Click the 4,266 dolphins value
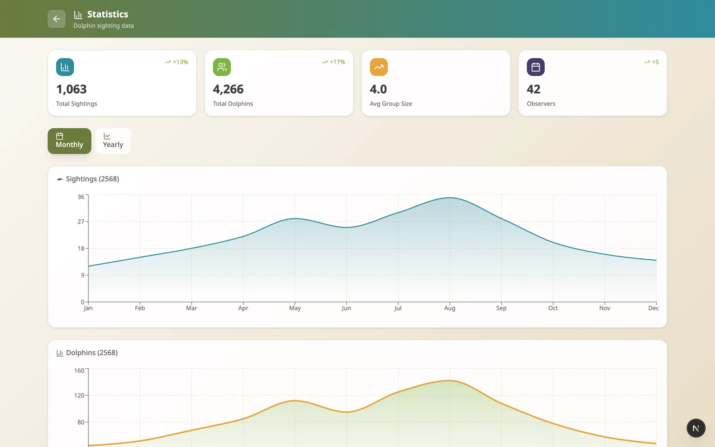The width and height of the screenshot is (715, 447). point(228,89)
